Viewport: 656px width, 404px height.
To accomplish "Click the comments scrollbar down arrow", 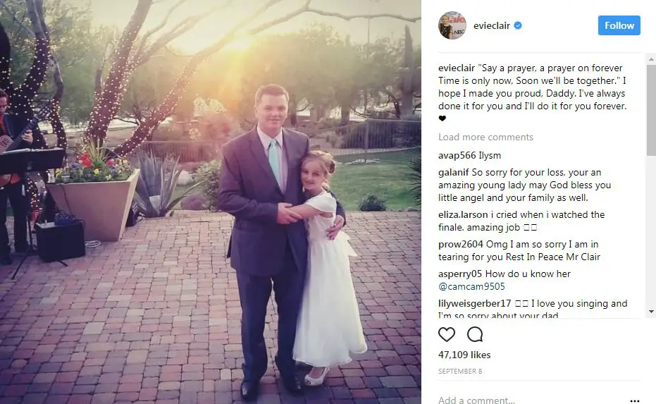I will (651, 312).
